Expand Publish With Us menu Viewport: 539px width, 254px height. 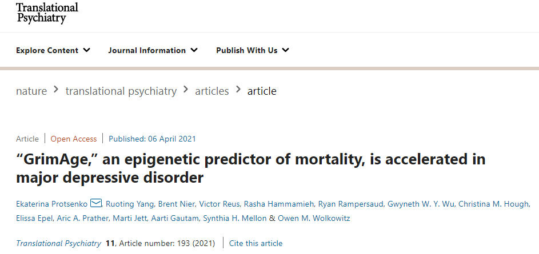(x=252, y=50)
